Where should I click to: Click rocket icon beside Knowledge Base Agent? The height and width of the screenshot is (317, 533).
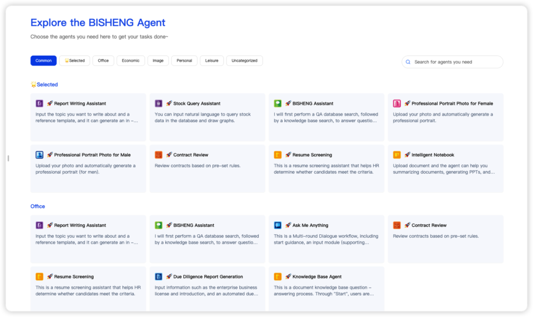[x=288, y=277]
